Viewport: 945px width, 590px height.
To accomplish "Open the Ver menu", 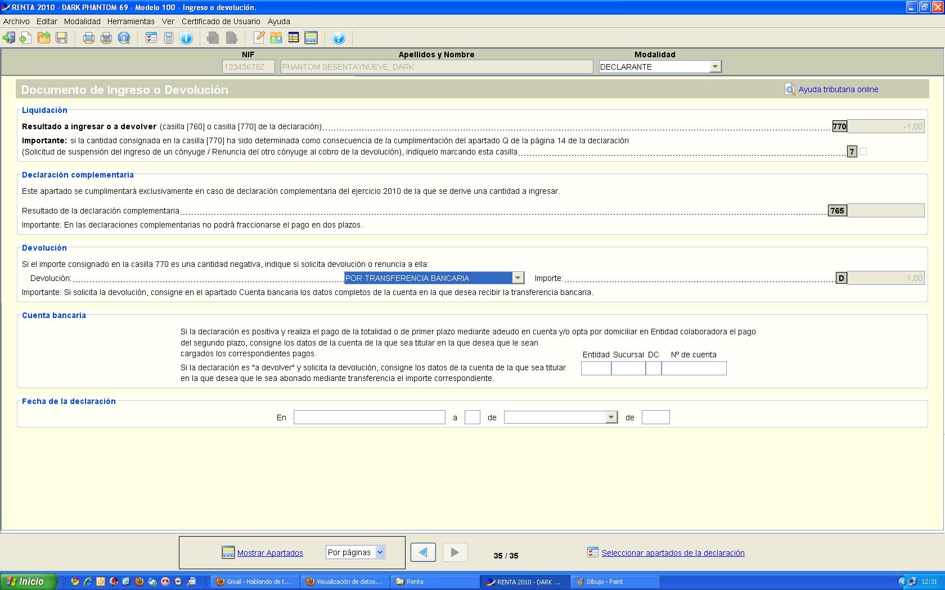I will click(168, 21).
